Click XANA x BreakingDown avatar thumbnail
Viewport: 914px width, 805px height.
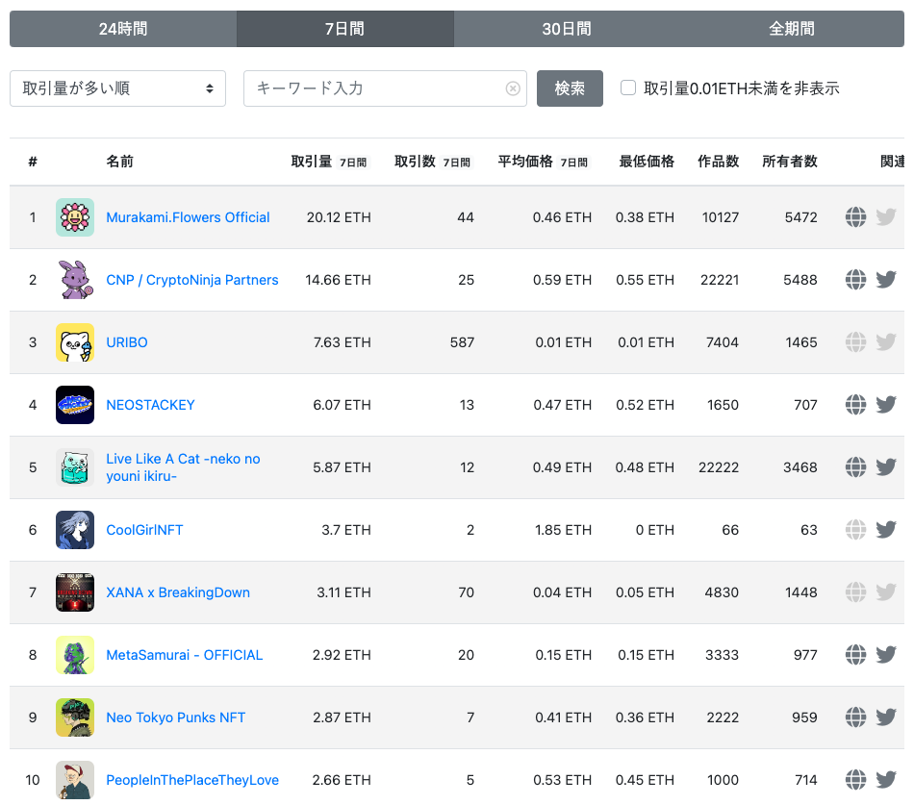[75, 592]
